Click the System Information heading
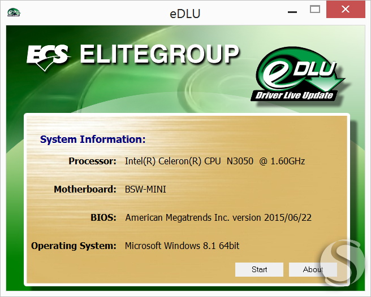The width and height of the screenshot is (371, 297). [x=93, y=139]
